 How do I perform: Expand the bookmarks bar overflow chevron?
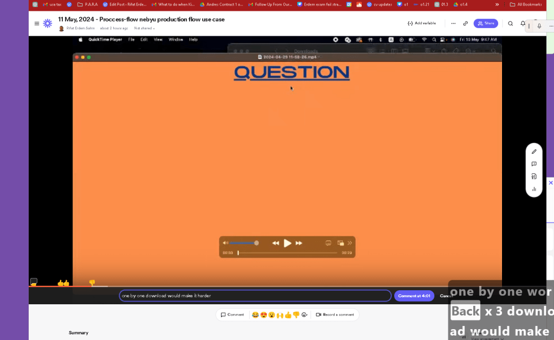coord(497,4)
